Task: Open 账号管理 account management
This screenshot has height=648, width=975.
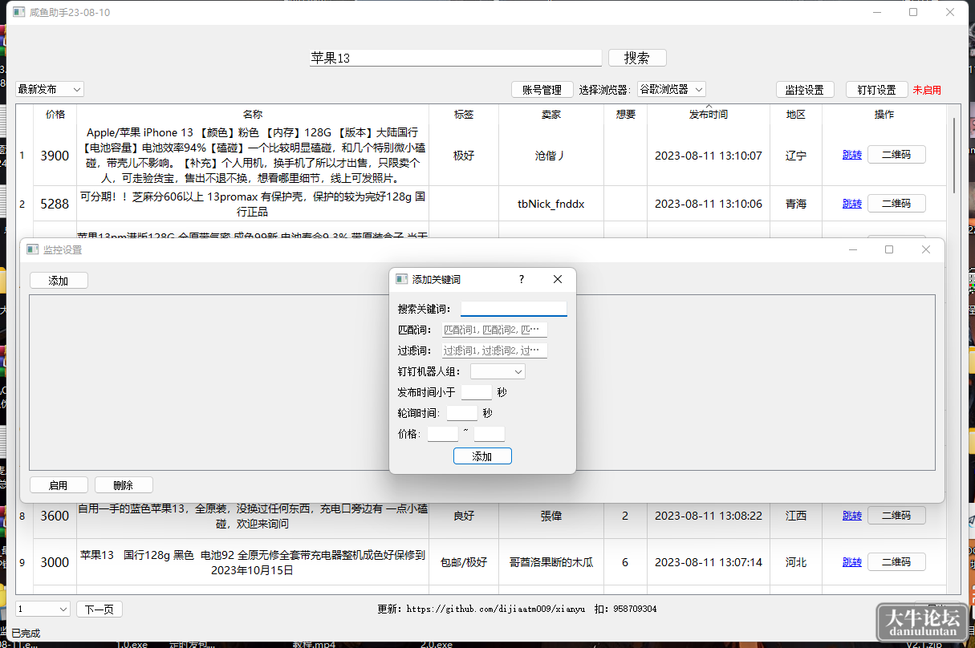Action: 542,90
